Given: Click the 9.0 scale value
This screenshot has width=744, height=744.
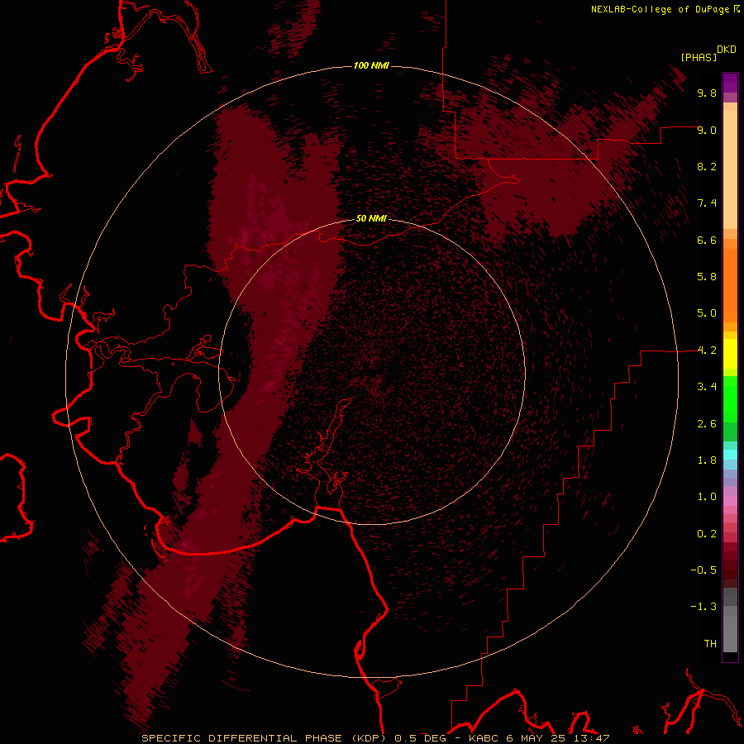Looking at the screenshot, I should click(x=707, y=130).
